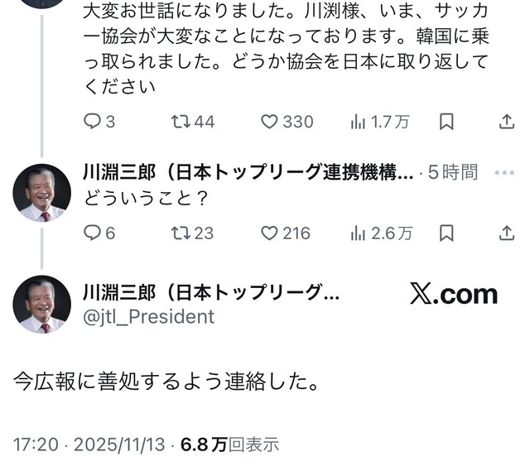
Task: Share the first tweet via share icon
Action: pos(507,122)
